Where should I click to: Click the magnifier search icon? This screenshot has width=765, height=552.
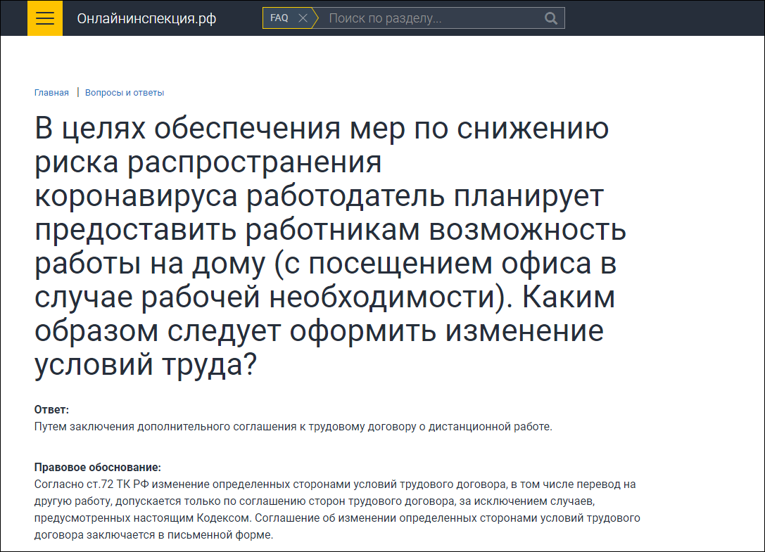click(x=551, y=18)
